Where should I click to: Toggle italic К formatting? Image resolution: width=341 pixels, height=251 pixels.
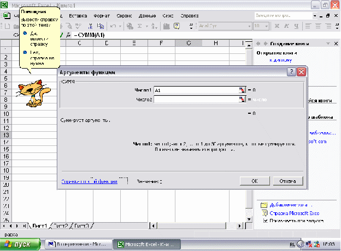point(287,26)
